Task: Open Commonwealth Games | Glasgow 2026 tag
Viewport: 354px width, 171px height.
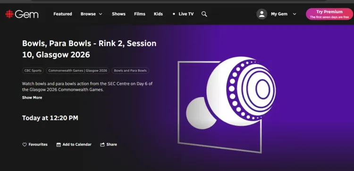Action: [x=78, y=70]
